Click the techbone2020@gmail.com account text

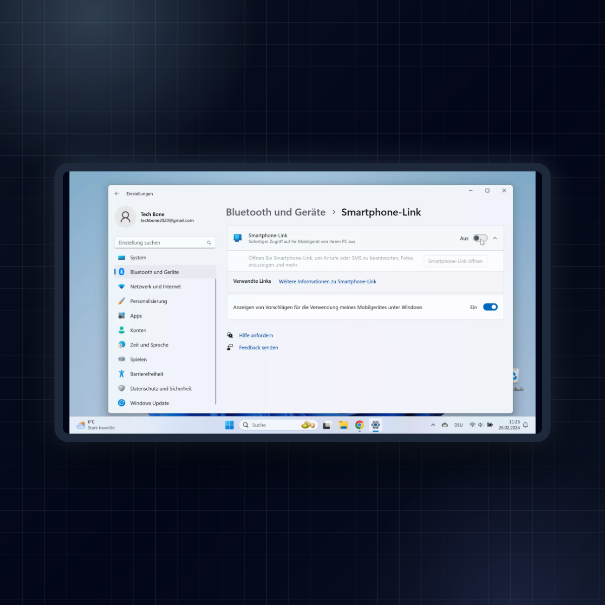coord(167,221)
